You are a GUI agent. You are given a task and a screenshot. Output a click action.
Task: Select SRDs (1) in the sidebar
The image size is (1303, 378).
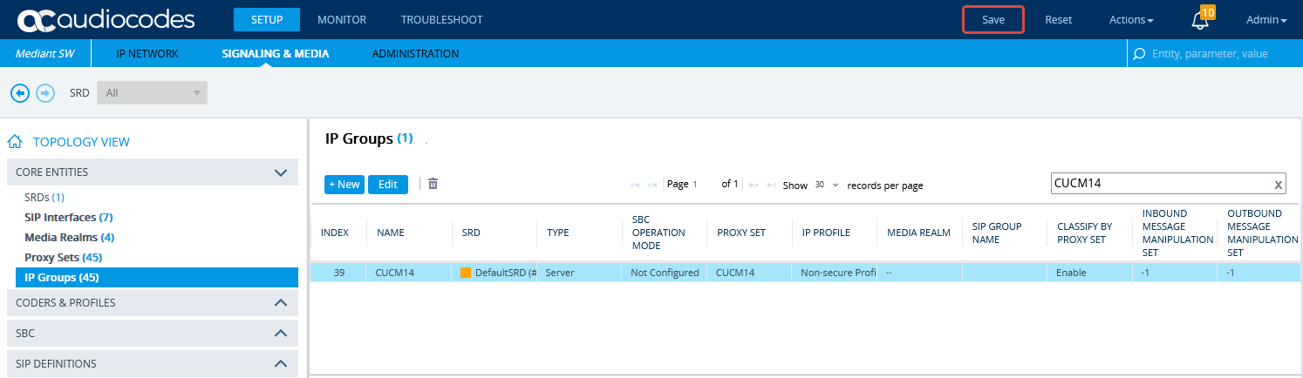point(44,198)
